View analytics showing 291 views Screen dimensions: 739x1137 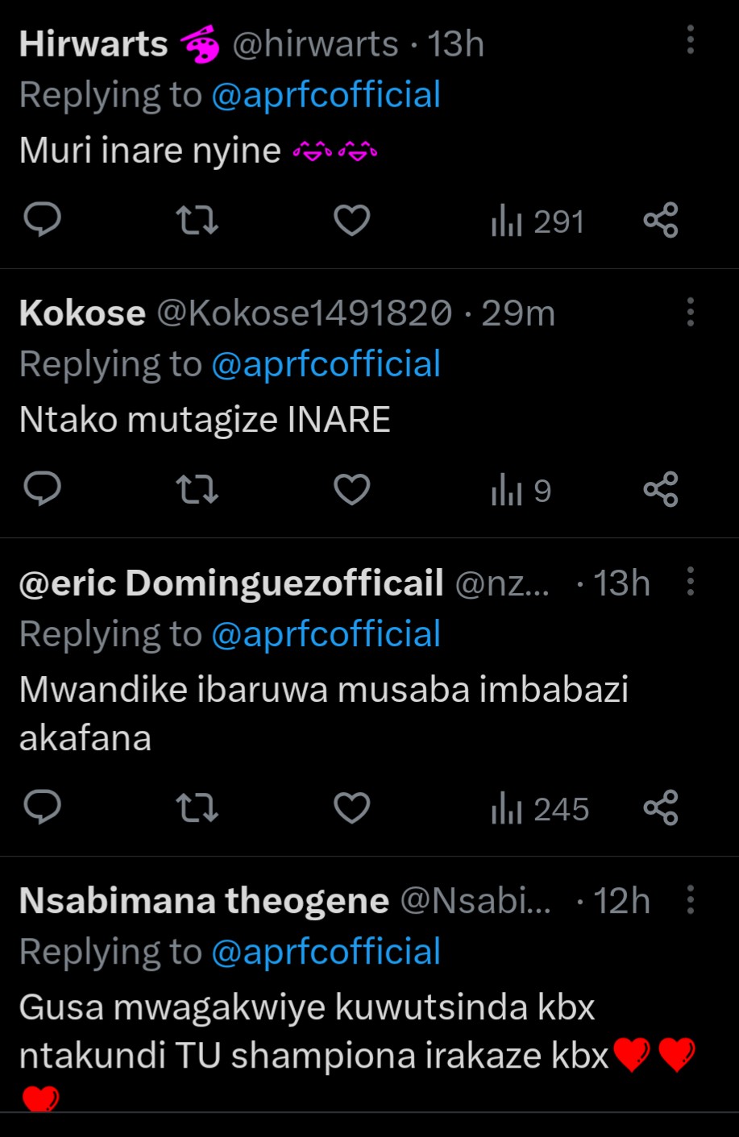click(x=538, y=222)
